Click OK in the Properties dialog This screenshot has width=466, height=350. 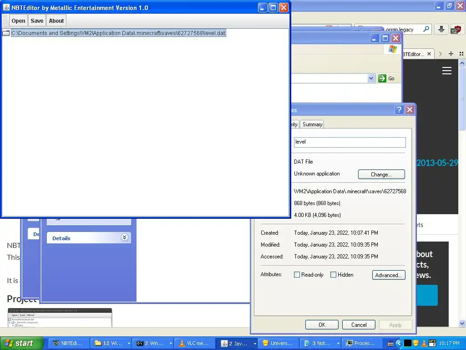tap(322, 324)
